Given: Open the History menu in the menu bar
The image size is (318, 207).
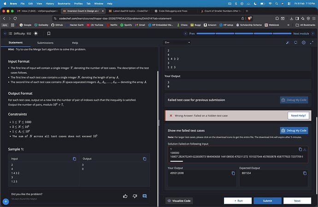Looking at the screenshot, I should click(x=50, y=3).
